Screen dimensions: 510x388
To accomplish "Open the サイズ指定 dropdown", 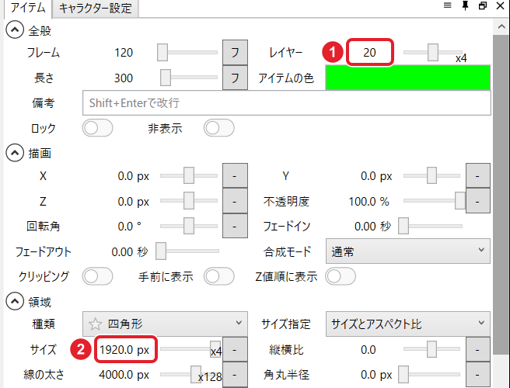I will pyautogui.click(x=408, y=324).
